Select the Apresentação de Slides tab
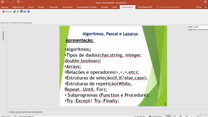The height and width of the screenshot is (117, 208). click(x=87, y=7)
